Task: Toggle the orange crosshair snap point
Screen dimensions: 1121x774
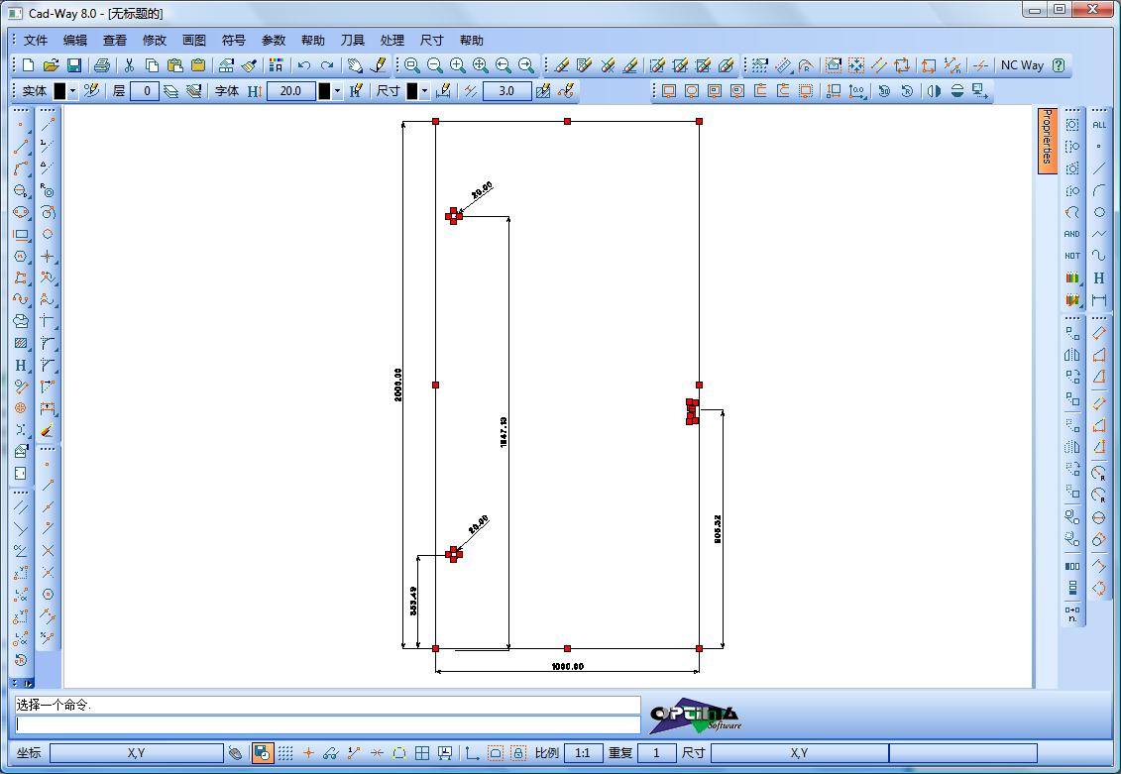Action: point(308,752)
